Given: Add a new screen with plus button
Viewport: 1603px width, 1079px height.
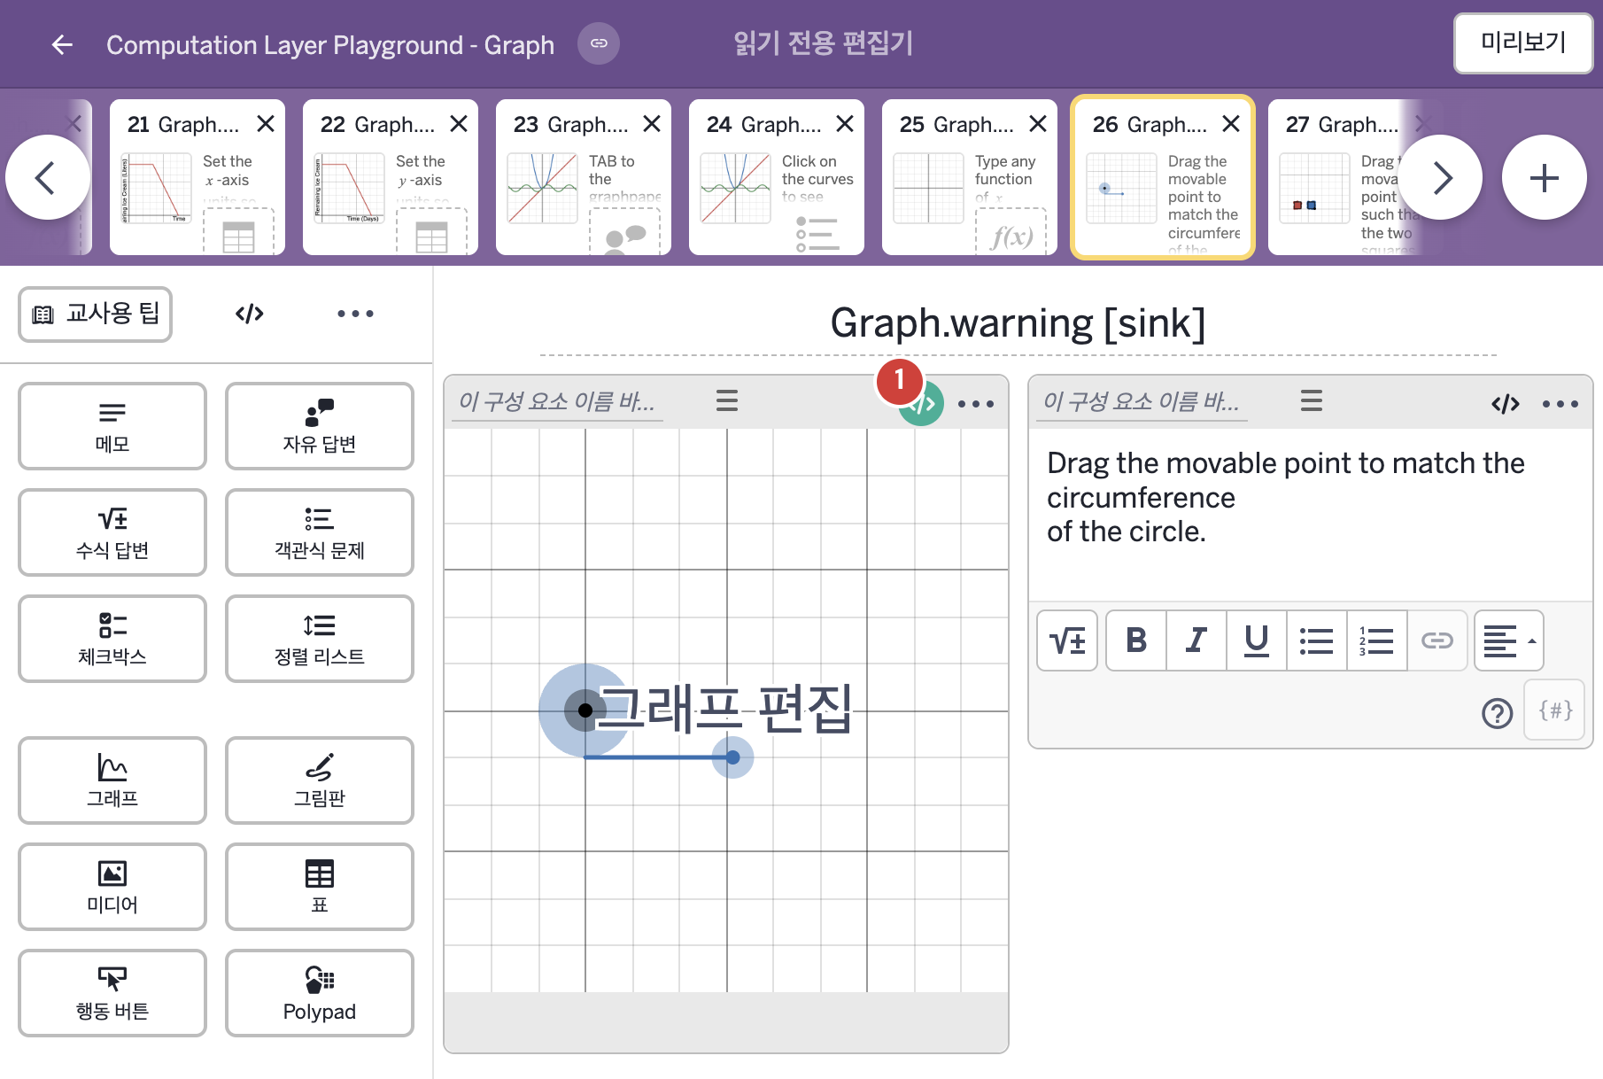Looking at the screenshot, I should [1544, 177].
